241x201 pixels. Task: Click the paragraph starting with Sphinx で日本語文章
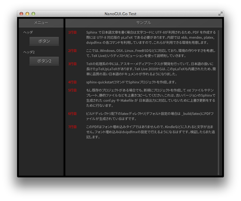click(x=151, y=37)
